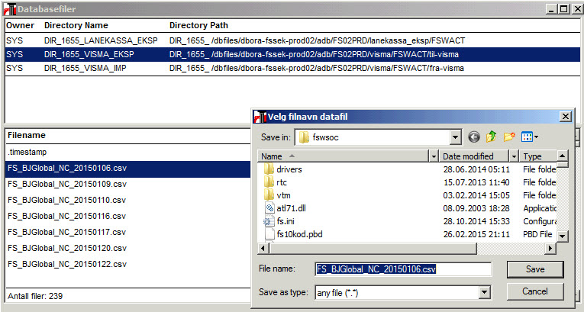The image size is (584, 312).
Task: Sort file list by Type column
Action: coord(538,156)
